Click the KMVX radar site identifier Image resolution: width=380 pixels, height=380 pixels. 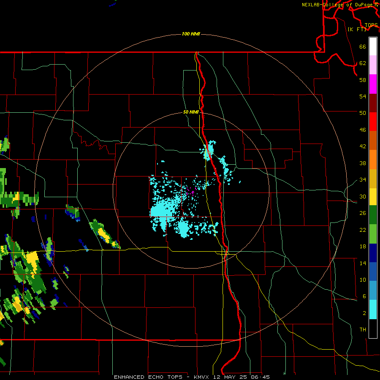tap(202, 377)
